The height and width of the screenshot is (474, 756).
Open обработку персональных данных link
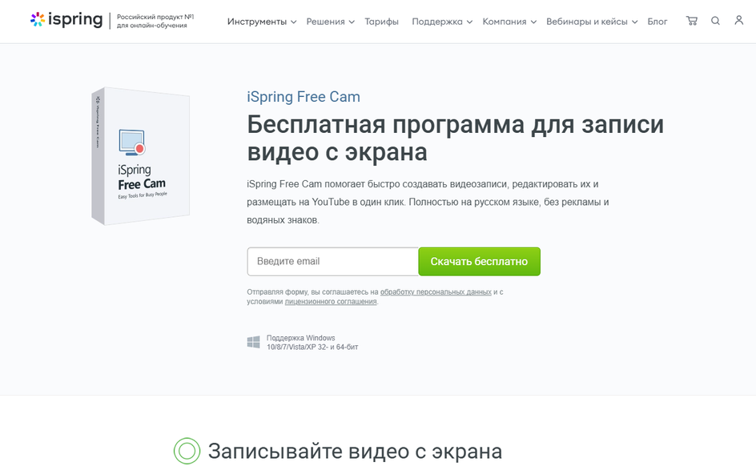436,291
